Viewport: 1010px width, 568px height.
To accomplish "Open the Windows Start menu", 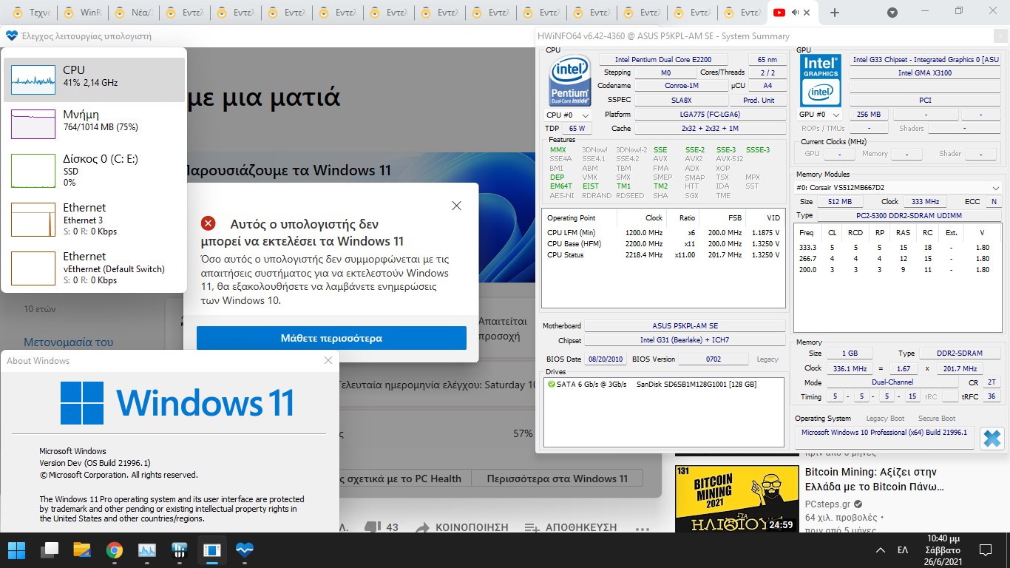I will point(16,550).
